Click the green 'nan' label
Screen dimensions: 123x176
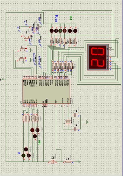coord(39,143)
